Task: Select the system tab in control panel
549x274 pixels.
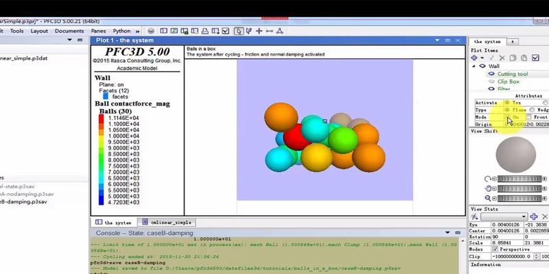Action: (487, 41)
